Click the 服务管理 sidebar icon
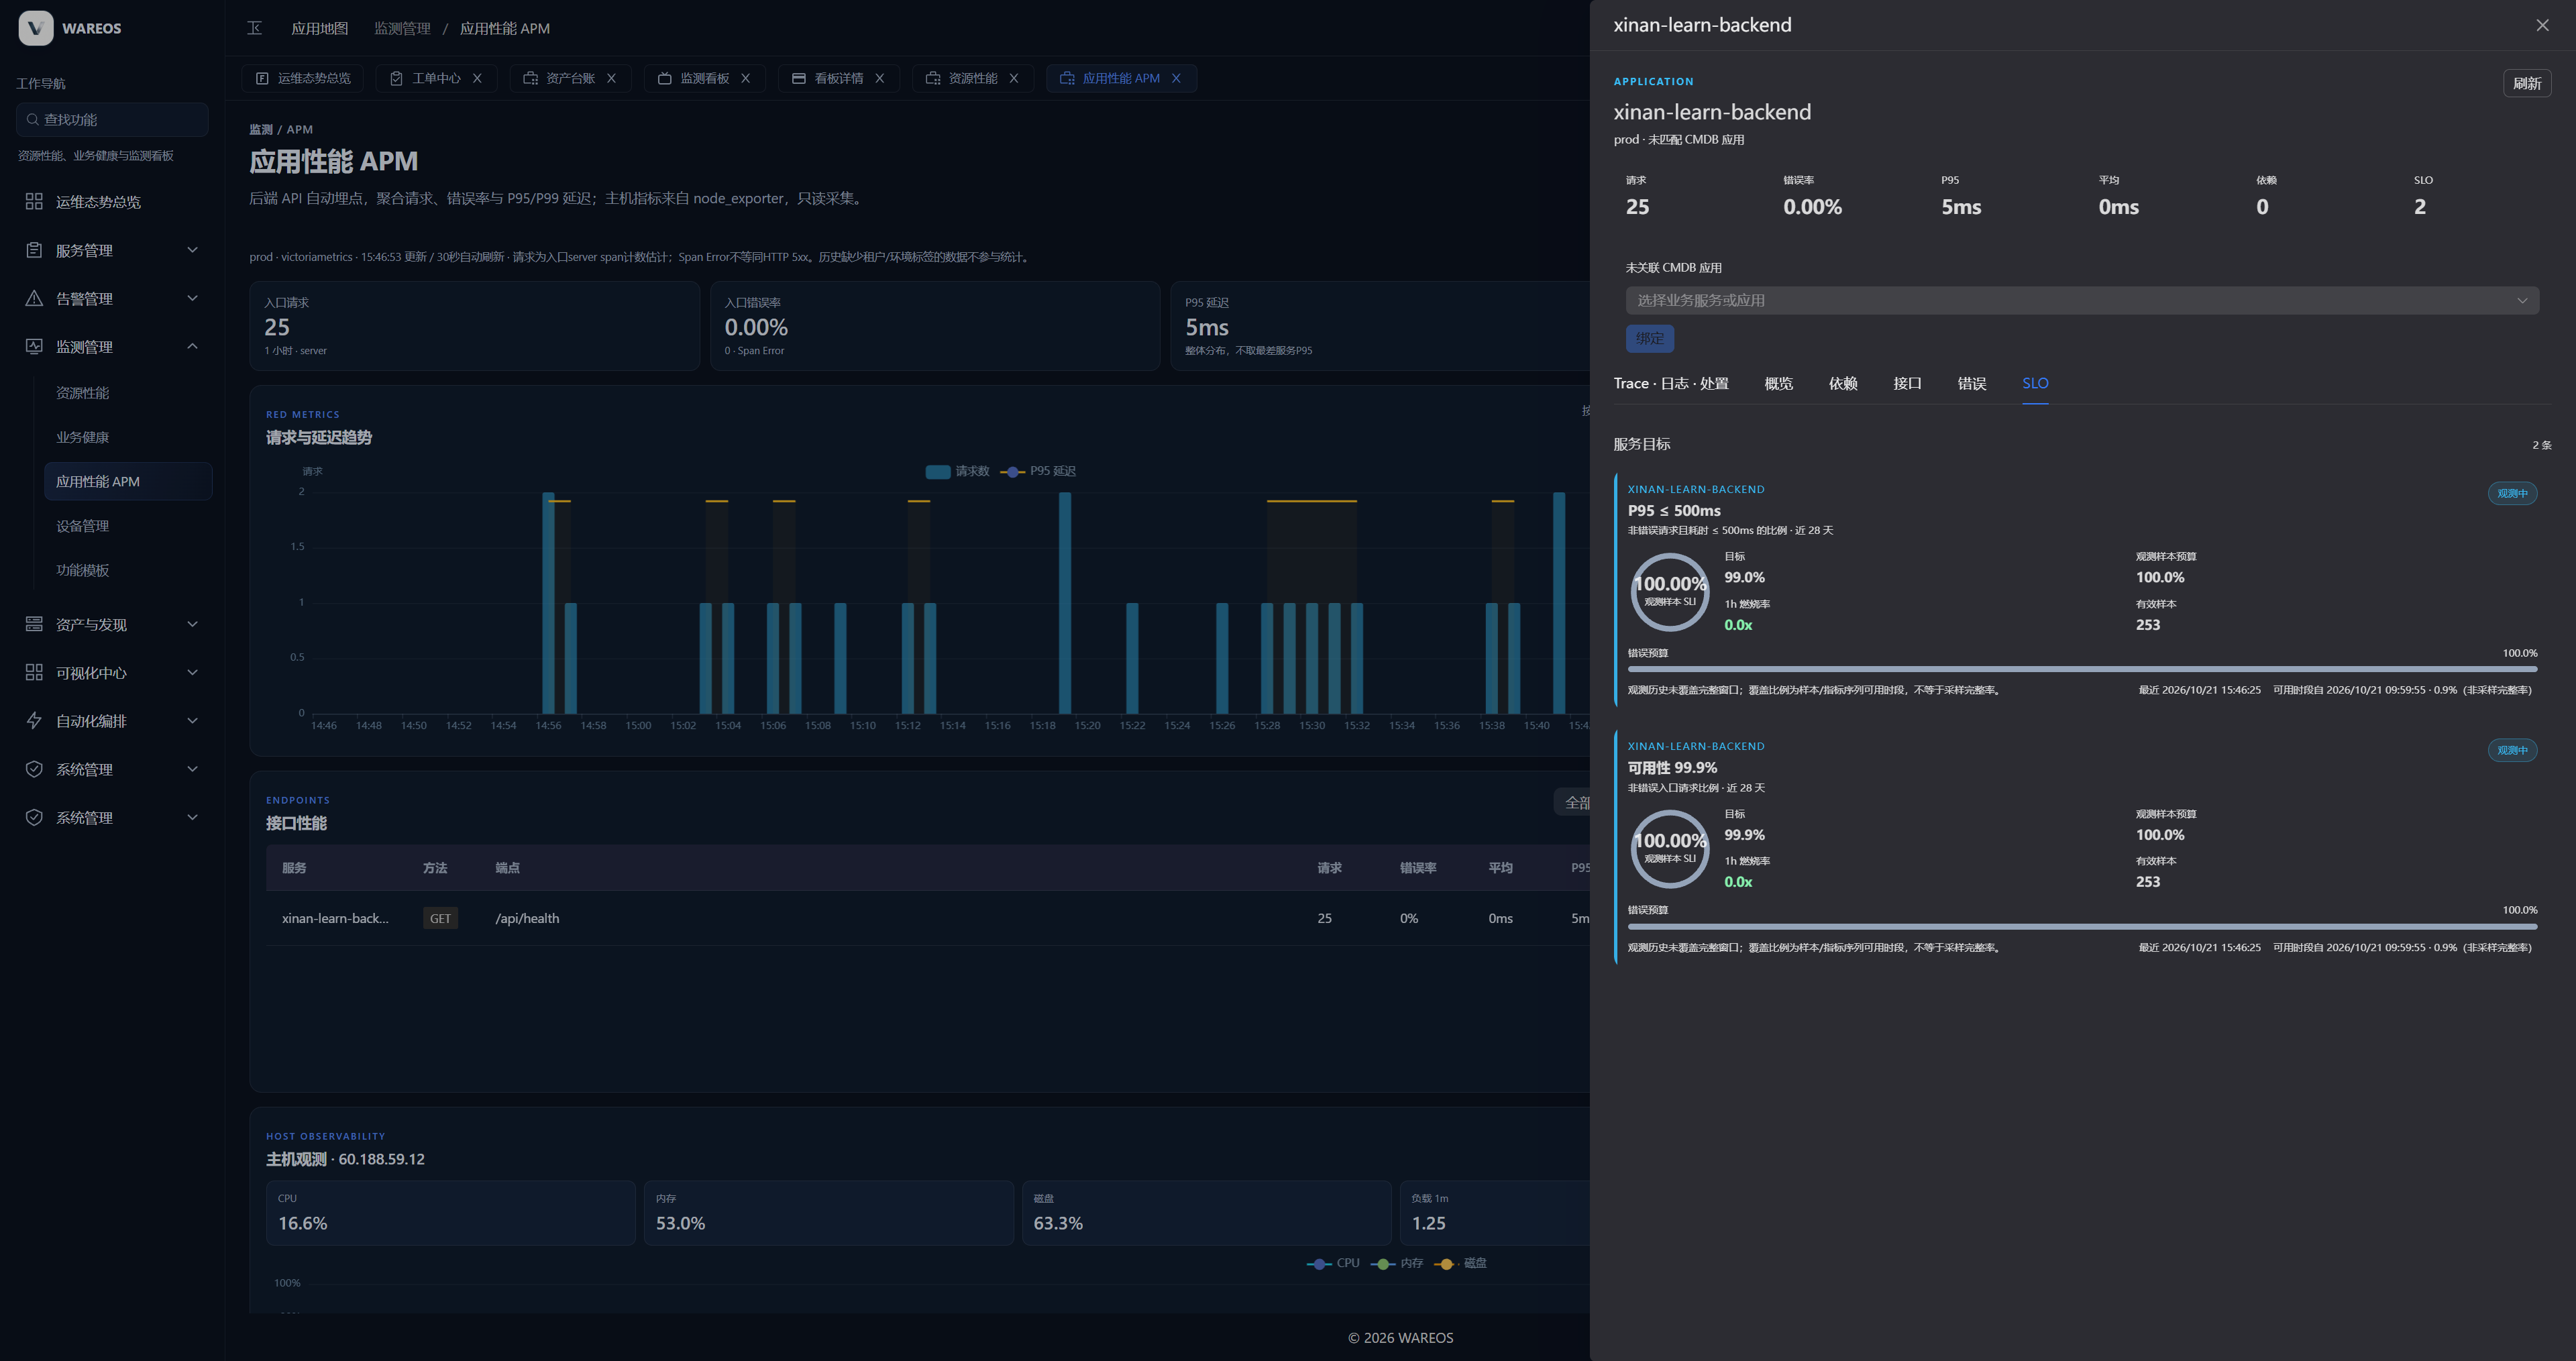The image size is (2576, 1361). [34, 250]
